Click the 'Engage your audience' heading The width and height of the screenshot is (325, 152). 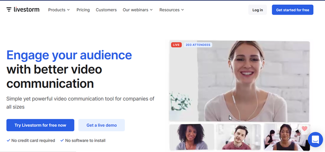69,55
